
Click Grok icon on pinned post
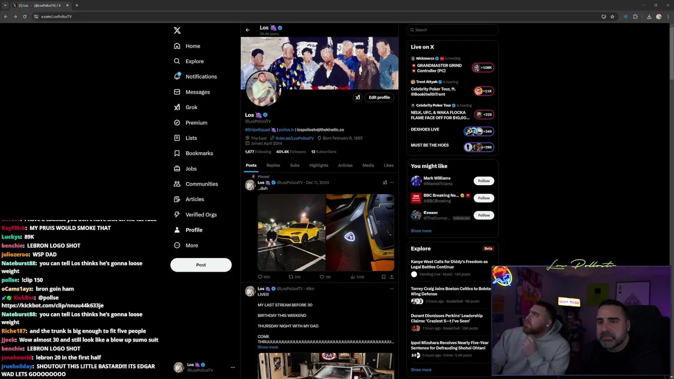(x=384, y=183)
